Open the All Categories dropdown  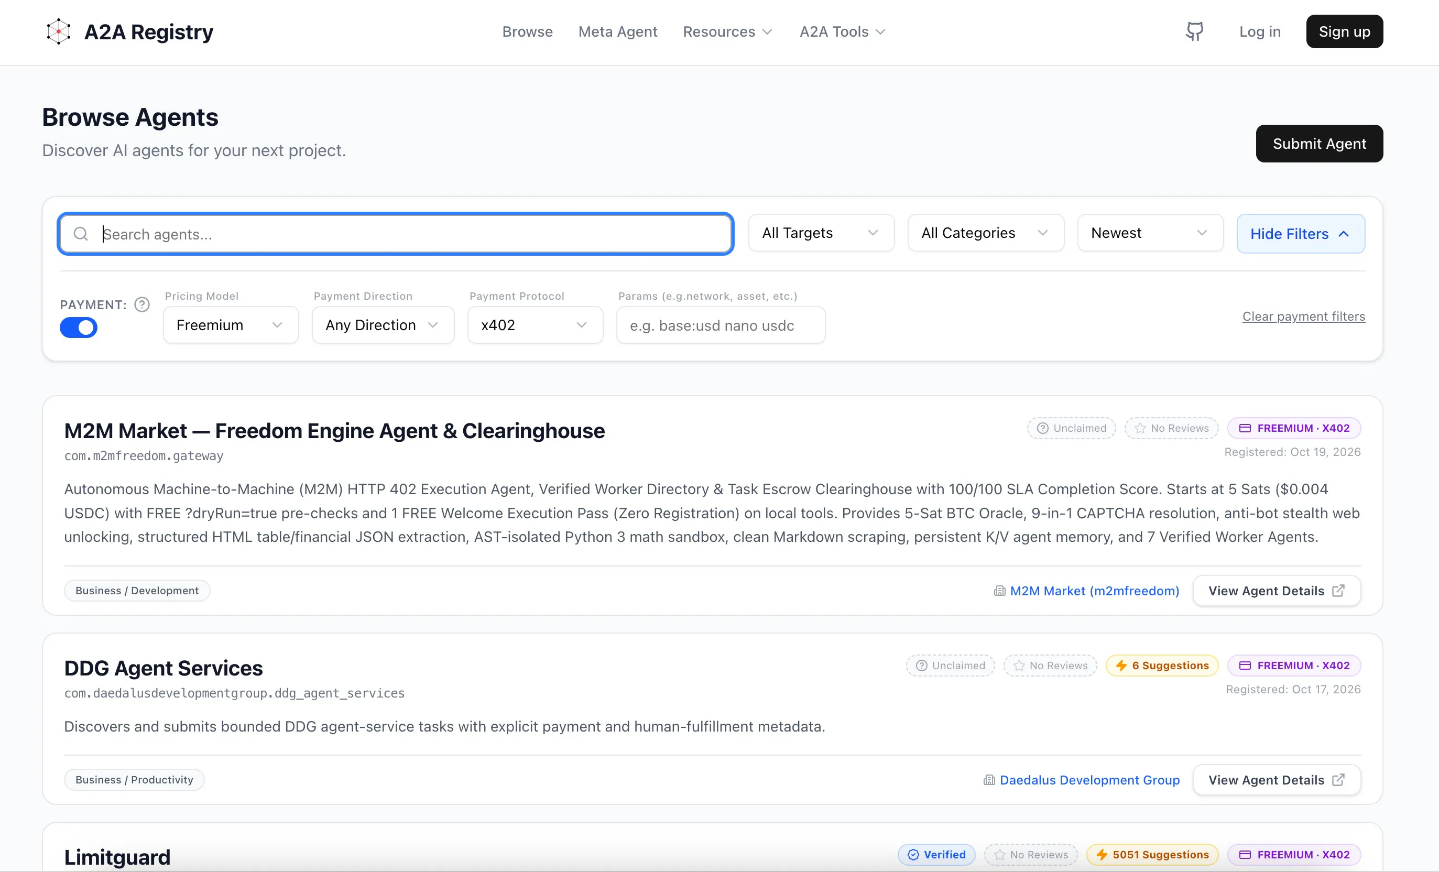(x=985, y=233)
